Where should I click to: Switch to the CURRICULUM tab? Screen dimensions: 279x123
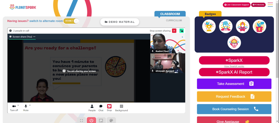(x=174, y=20)
